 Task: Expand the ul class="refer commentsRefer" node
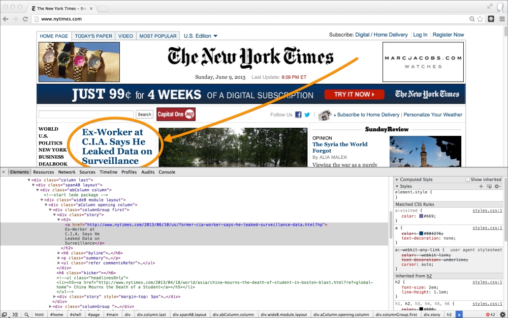click(x=58, y=263)
